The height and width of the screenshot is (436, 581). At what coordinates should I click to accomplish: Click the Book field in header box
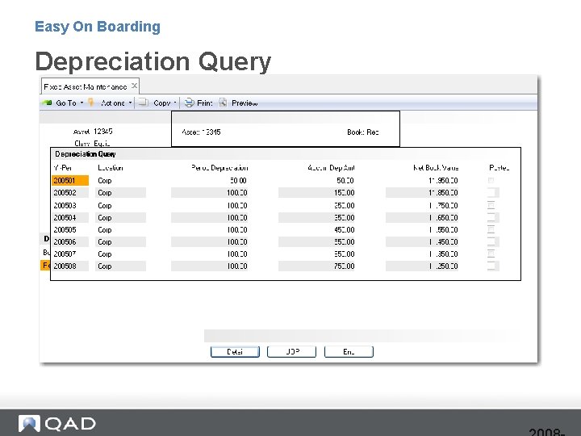coord(363,132)
